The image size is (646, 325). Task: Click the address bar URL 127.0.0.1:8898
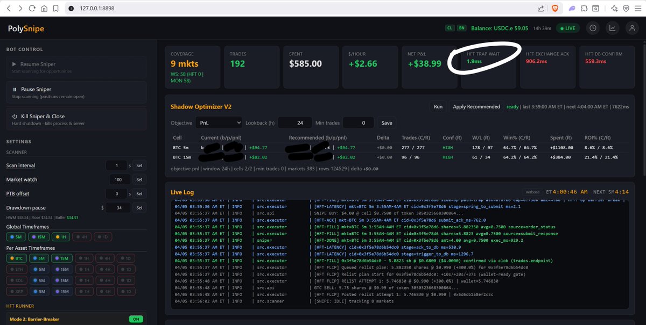97,9
